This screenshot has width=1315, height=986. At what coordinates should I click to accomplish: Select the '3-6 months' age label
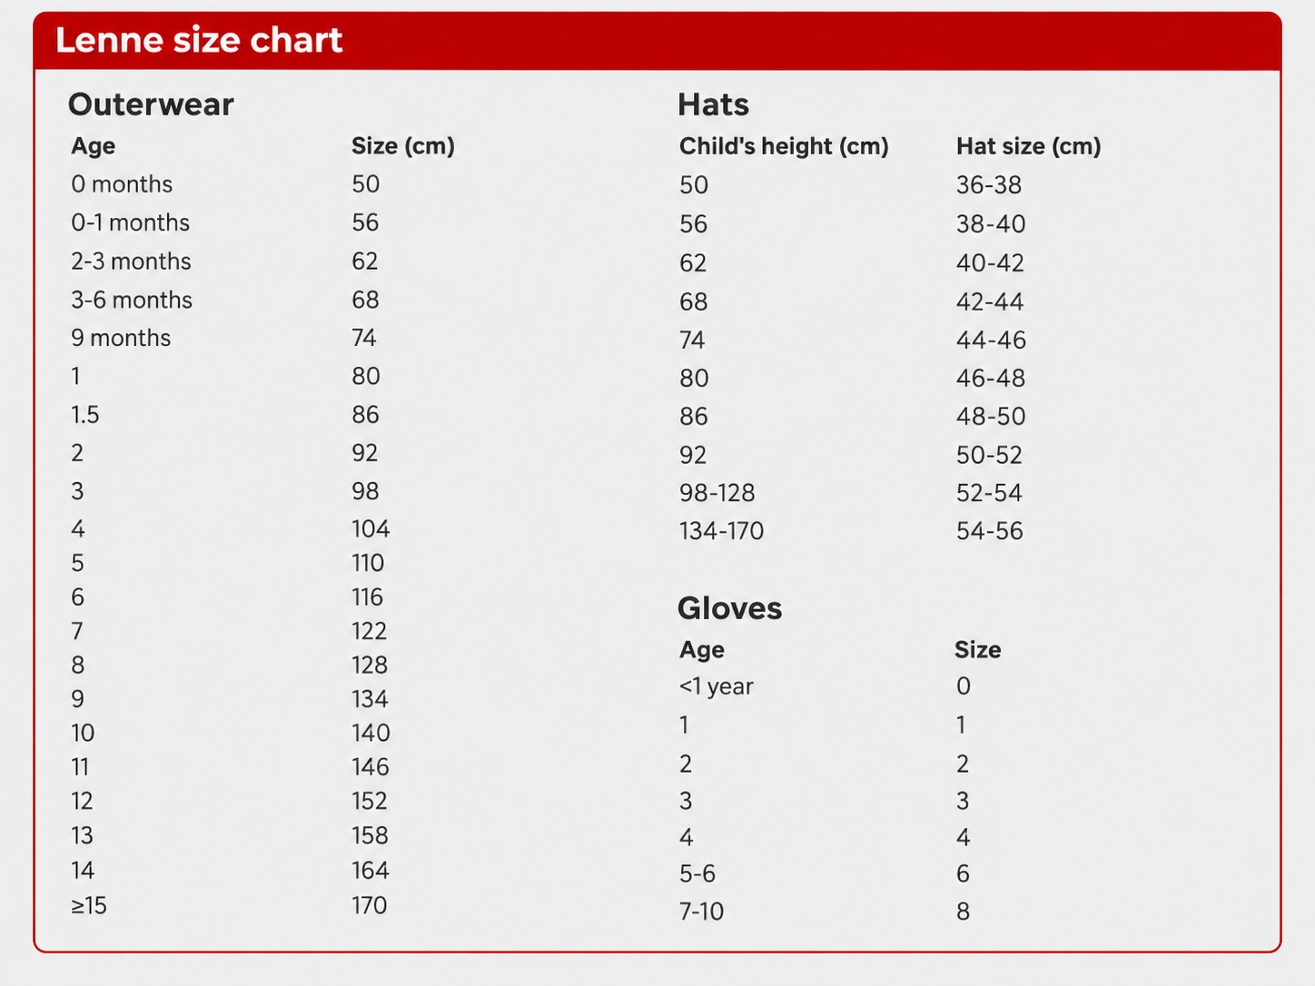pos(132,300)
